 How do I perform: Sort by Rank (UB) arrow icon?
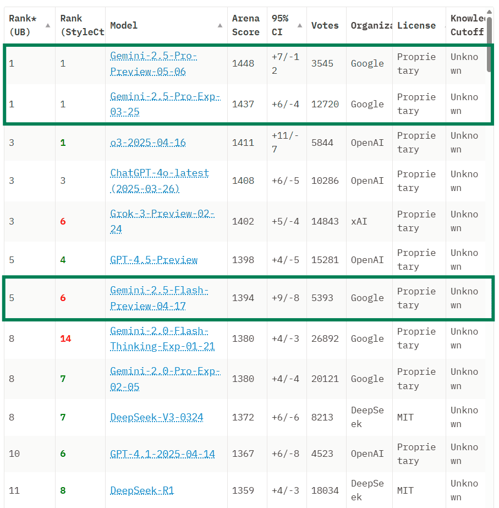48,26
